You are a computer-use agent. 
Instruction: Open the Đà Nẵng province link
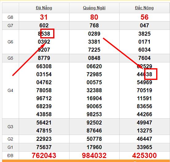(x=44, y=8)
